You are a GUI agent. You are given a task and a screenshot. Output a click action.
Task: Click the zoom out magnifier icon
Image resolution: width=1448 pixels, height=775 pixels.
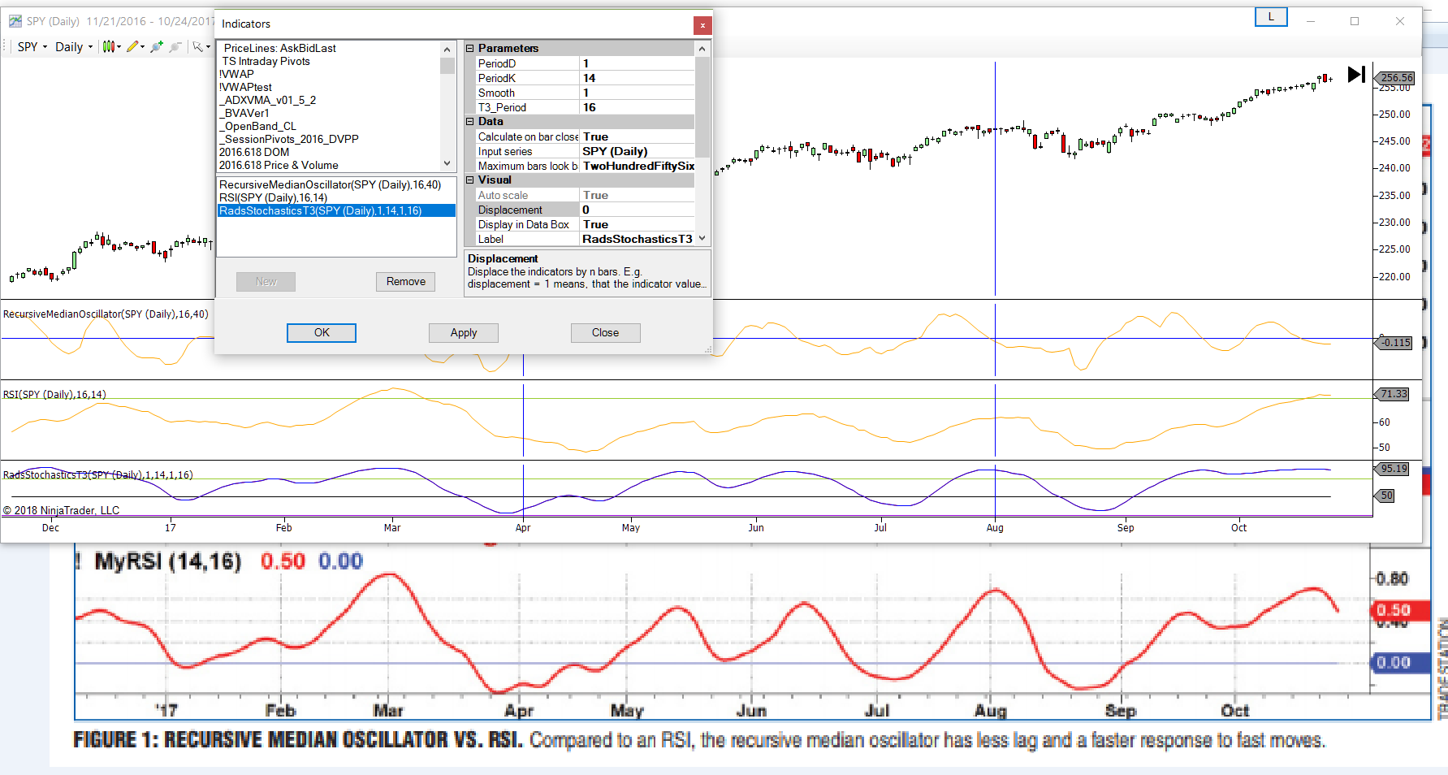[x=175, y=47]
